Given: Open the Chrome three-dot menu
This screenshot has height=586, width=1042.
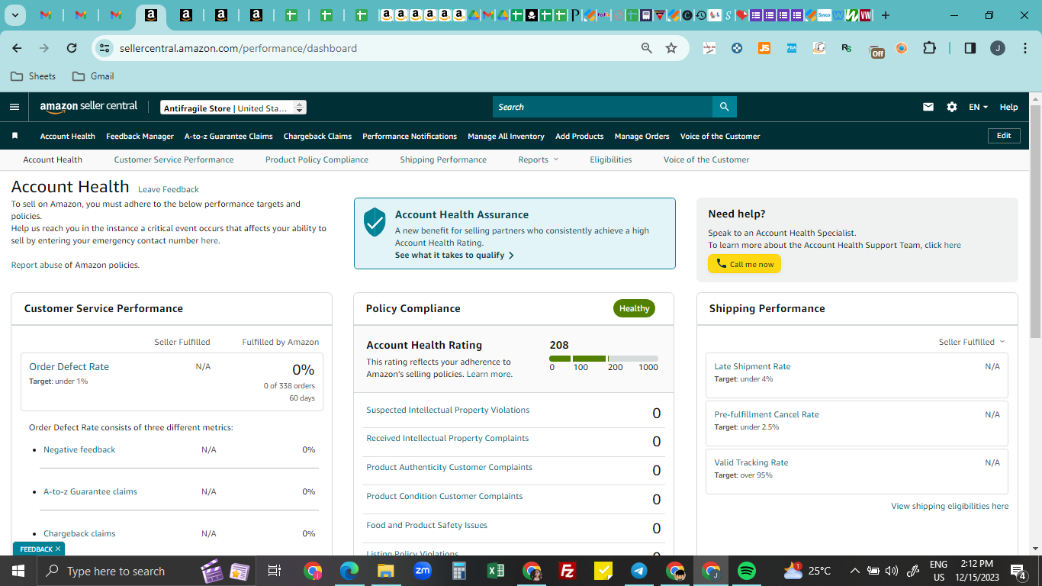Looking at the screenshot, I should 1024,48.
